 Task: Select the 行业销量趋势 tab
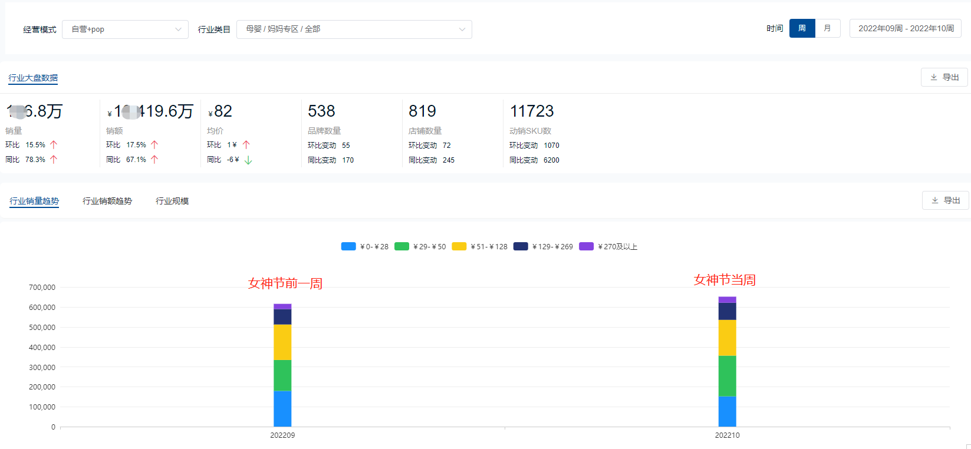tap(34, 201)
